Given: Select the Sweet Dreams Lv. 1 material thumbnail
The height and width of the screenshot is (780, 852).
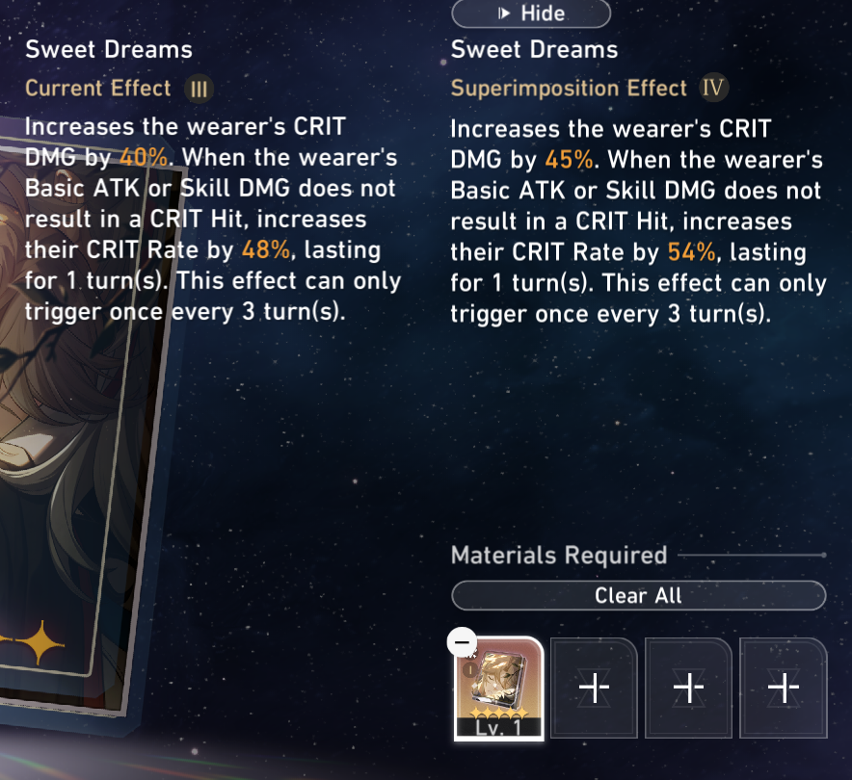Looking at the screenshot, I should (498, 689).
